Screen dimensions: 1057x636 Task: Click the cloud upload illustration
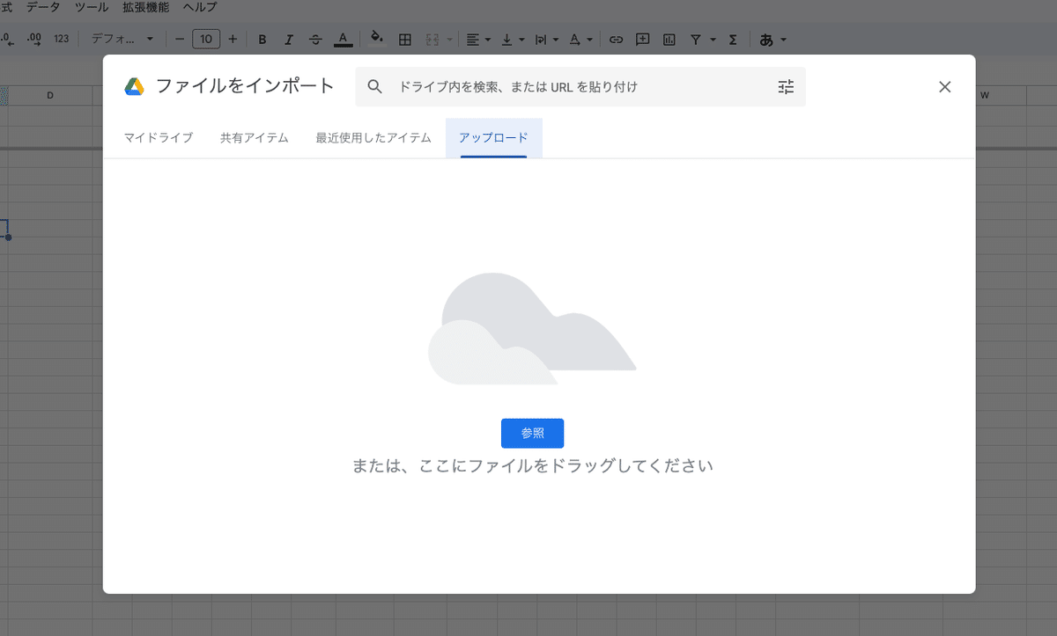[x=532, y=329]
